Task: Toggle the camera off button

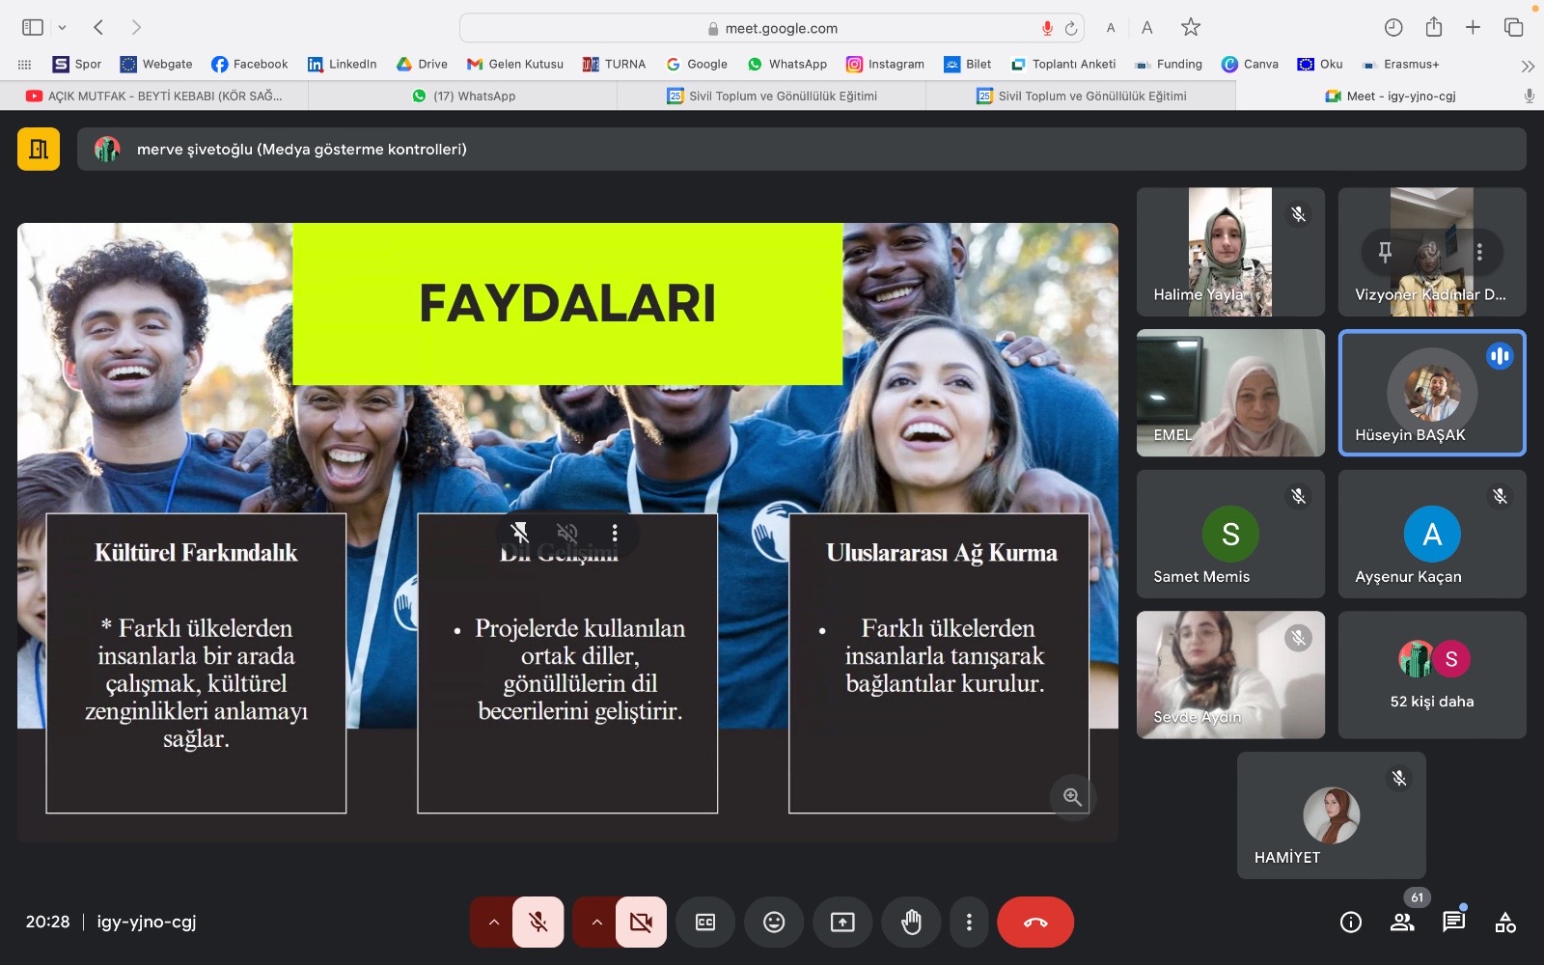Action: 641,923
